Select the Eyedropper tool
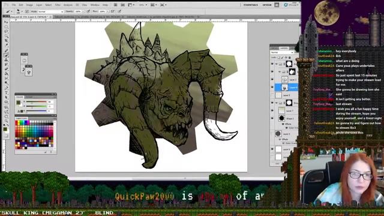384x216 pixels. point(6,46)
